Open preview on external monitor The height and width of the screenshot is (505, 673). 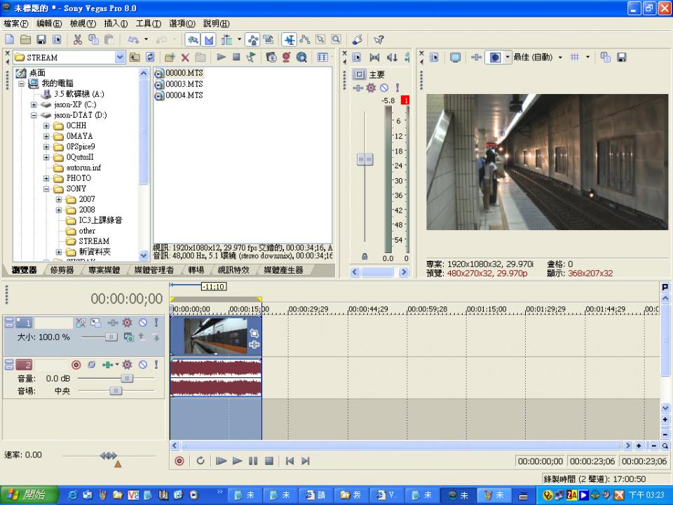click(x=455, y=58)
